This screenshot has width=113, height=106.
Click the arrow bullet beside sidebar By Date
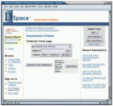(6, 72)
